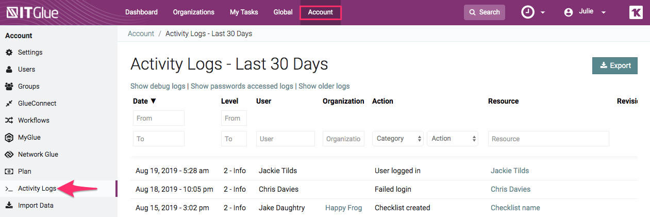The image size is (650, 217).
Task: Click the Date To input field
Action: tap(159, 139)
